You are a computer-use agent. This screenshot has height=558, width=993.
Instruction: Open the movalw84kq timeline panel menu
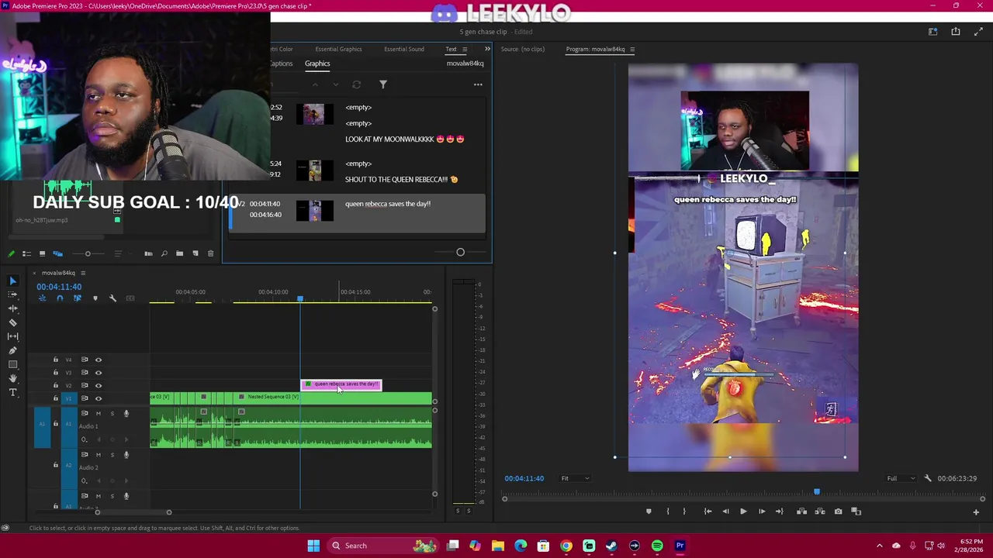[83, 273]
